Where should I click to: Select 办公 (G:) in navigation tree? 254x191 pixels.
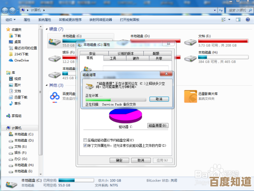coord(21,159)
